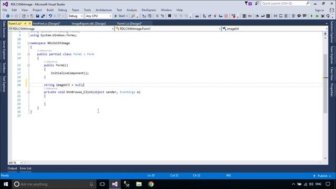Switch to ImageReport.rdlc [Design] tab

(89, 24)
